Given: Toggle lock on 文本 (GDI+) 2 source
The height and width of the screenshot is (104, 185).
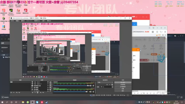Looking at the screenshot, I should tap(50, 84).
